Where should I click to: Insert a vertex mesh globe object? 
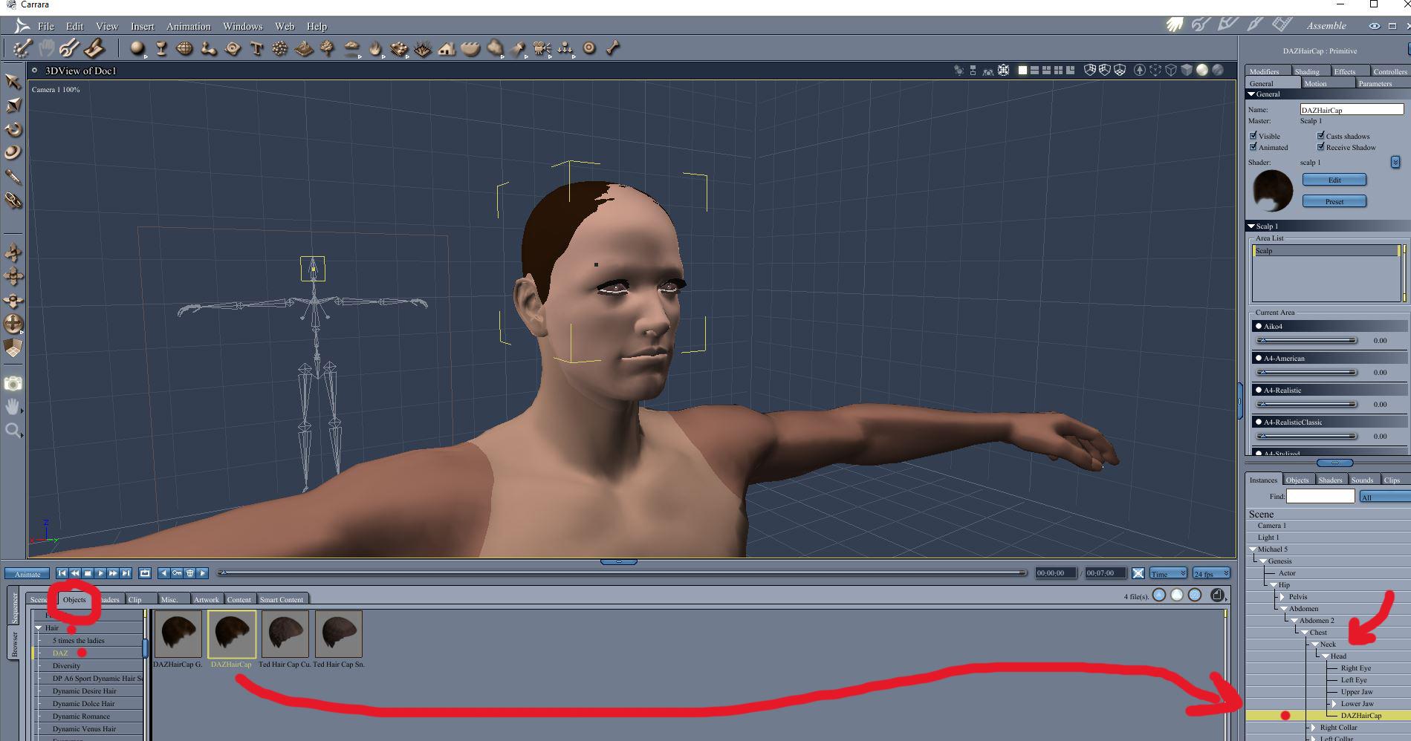(x=184, y=48)
